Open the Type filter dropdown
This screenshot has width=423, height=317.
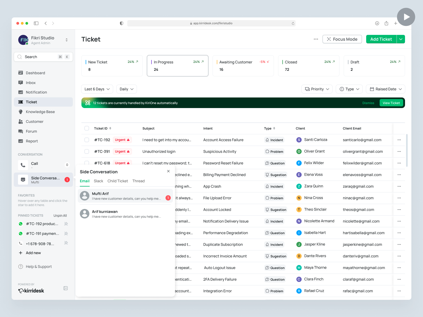(349, 89)
